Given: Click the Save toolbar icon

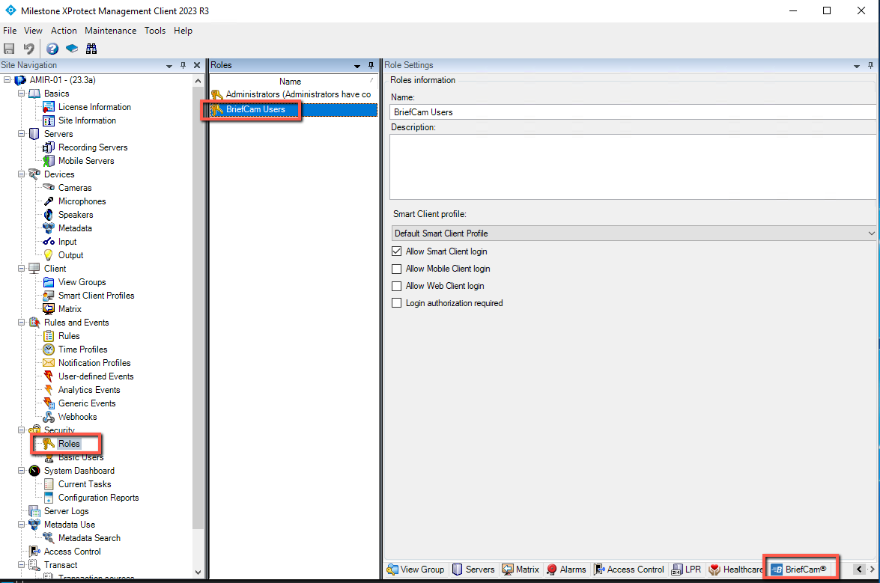Looking at the screenshot, I should [x=9, y=49].
